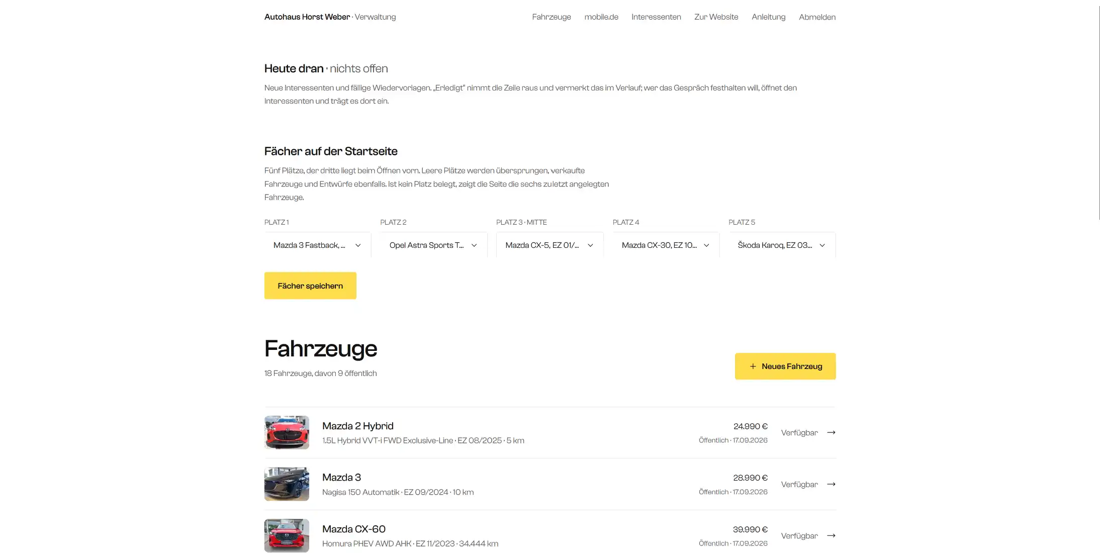
Task: Click Verfügbar status of Mazda 2 Hybrid
Action: tap(799, 433)
